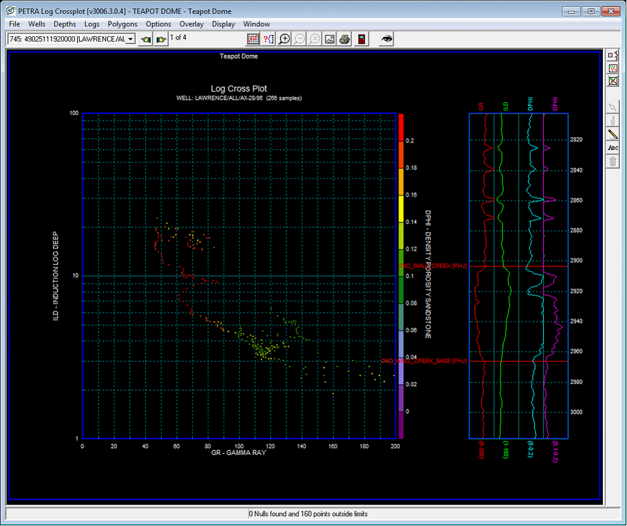Open the Overlay menu
Screen dimensions: 627x526
pos(192,23)
